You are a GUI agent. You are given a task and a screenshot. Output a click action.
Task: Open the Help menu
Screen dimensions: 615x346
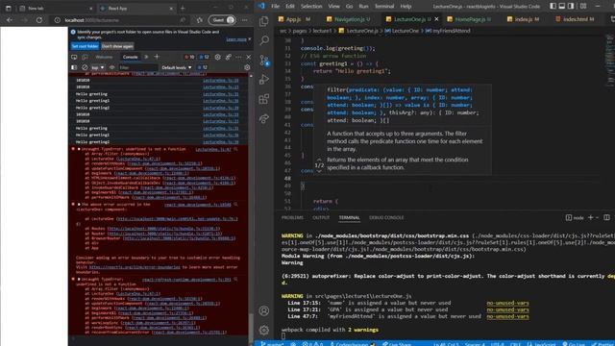406,7
